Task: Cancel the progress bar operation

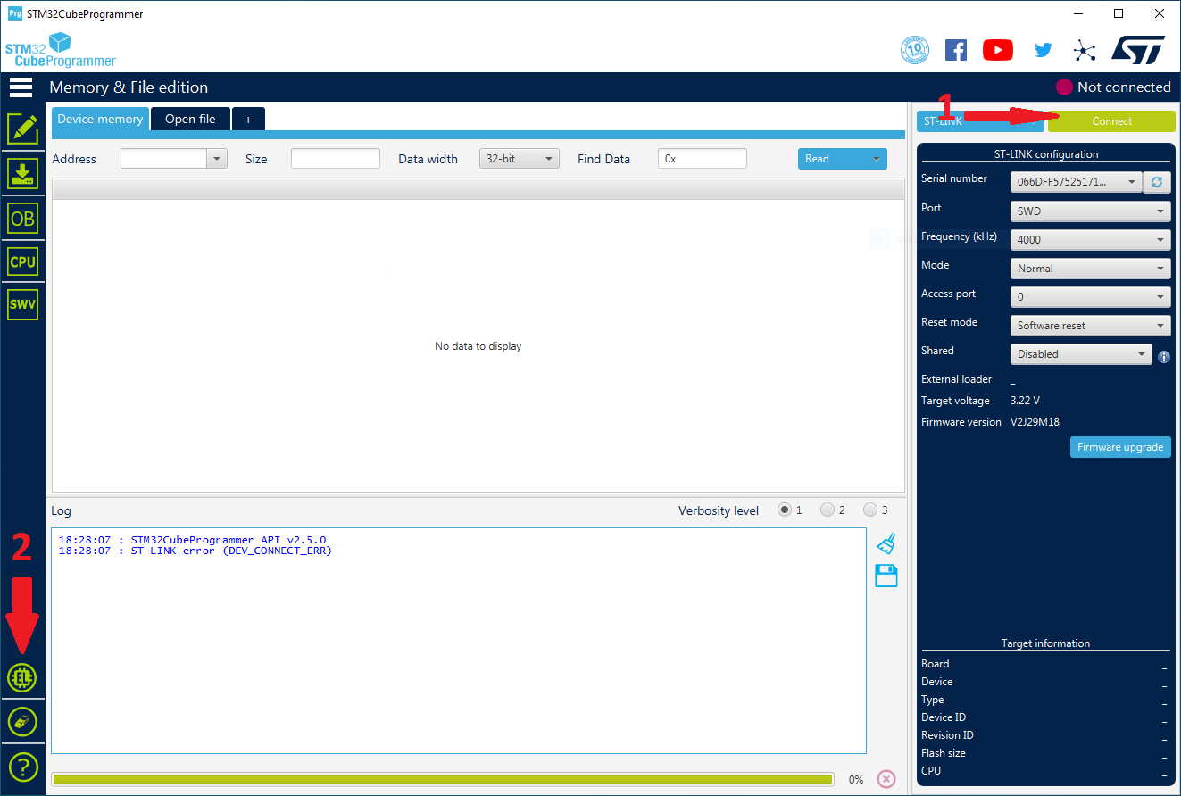Action: click(x=886, y=778)
